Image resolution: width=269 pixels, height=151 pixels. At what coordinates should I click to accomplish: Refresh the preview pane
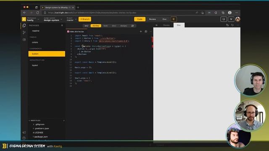click(232, 25)
